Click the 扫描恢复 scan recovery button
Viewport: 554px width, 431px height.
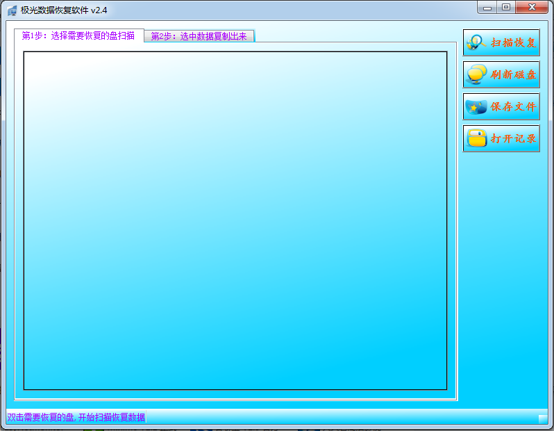[501, 42]
